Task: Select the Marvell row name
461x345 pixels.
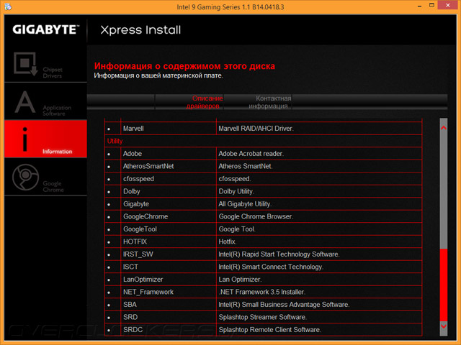Action: tap(133, 129)
